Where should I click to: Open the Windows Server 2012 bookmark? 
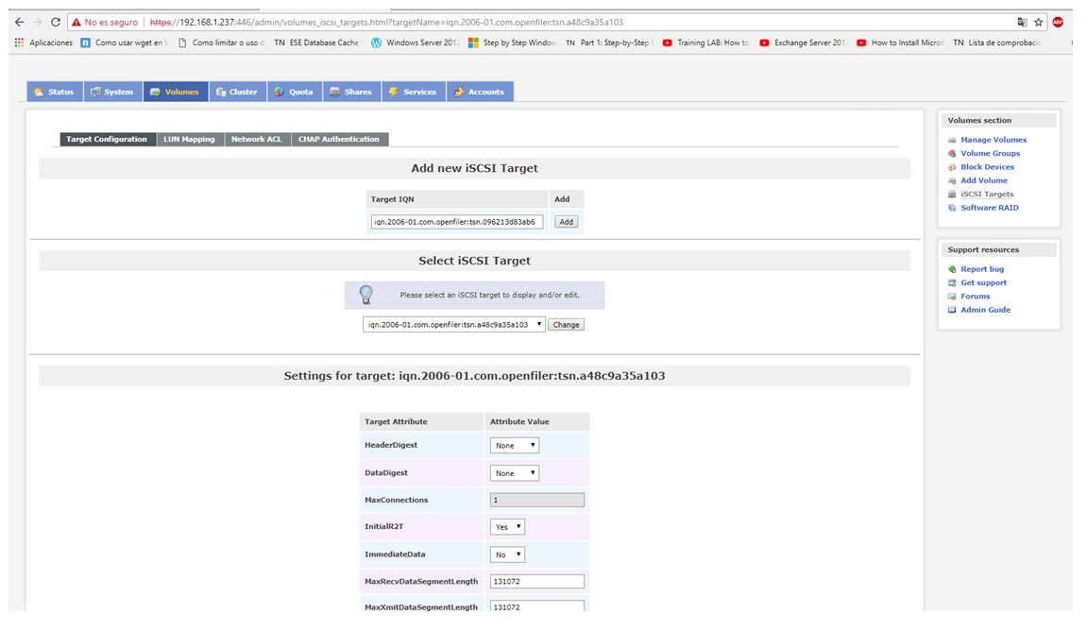[416, 43]
